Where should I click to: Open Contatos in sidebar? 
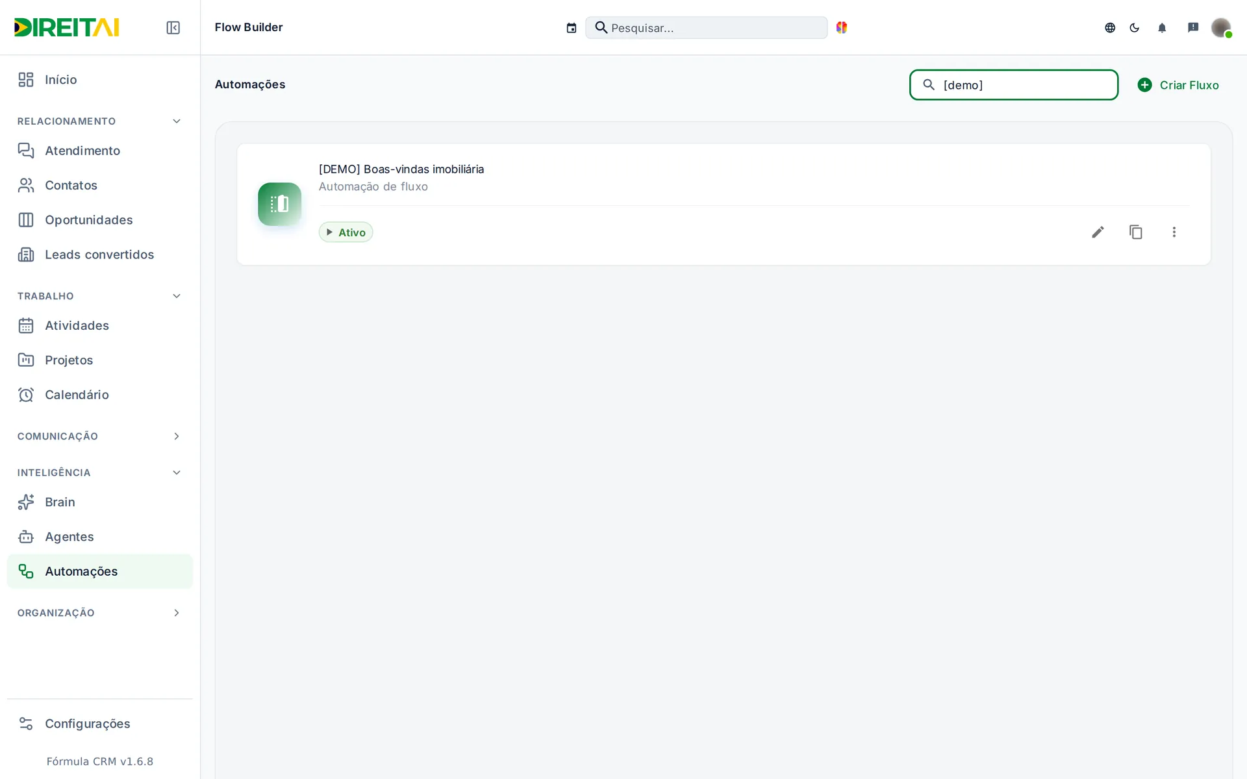99,185
